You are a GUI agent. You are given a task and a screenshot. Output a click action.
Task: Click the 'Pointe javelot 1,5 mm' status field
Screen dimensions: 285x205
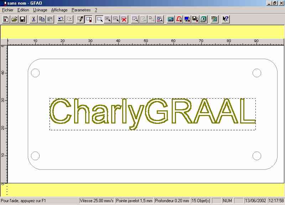point(134,201)
